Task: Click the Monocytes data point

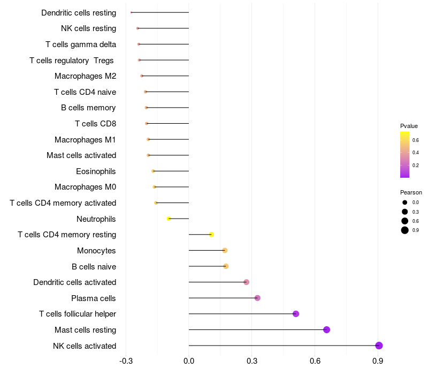Action: [x=225, y=250]
